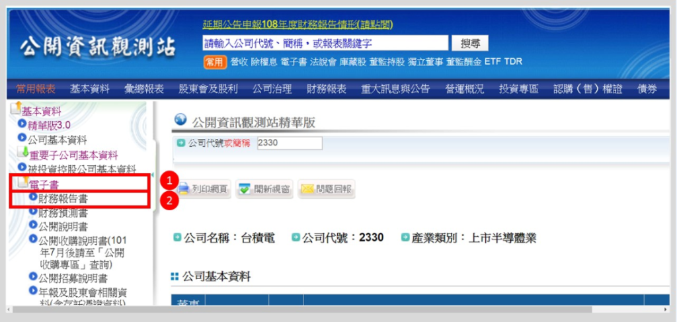Viewport: 677px width, 322px height.
Task: Select 精華版3.0 in the sidebar
Action: 49,125
